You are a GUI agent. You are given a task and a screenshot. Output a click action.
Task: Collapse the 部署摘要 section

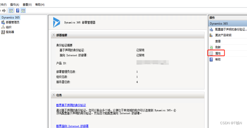[x=54, y=35]
